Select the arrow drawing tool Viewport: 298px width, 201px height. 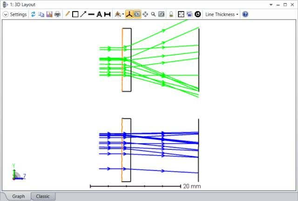(x=83, y=14)
